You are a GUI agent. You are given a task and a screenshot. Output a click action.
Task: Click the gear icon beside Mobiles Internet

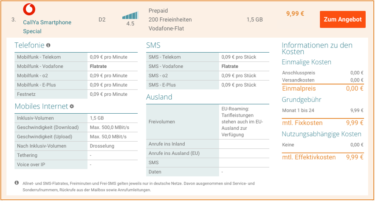[72, 106]
